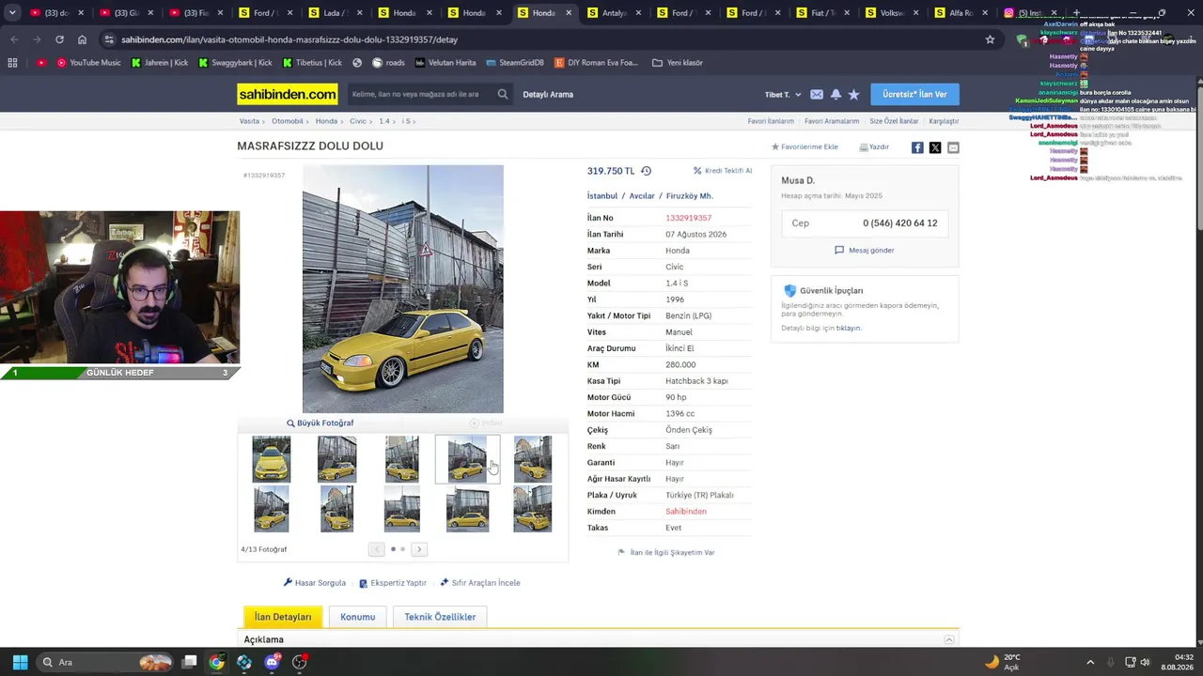Viewport: 1203px width, 676px height.
Task: Go to browser home page
Action: pos(82,39)
